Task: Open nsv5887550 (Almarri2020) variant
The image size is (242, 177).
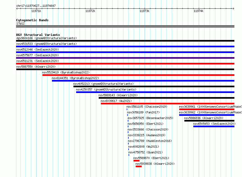Action: [36, 67]
